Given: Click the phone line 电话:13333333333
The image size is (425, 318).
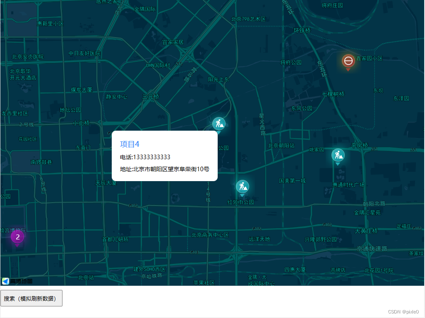Looking at the screenshot, I should 145,157.
